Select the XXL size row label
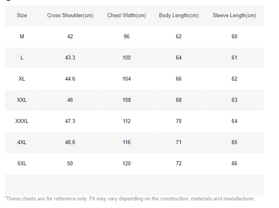279x208 pixels. click(22, 100)
